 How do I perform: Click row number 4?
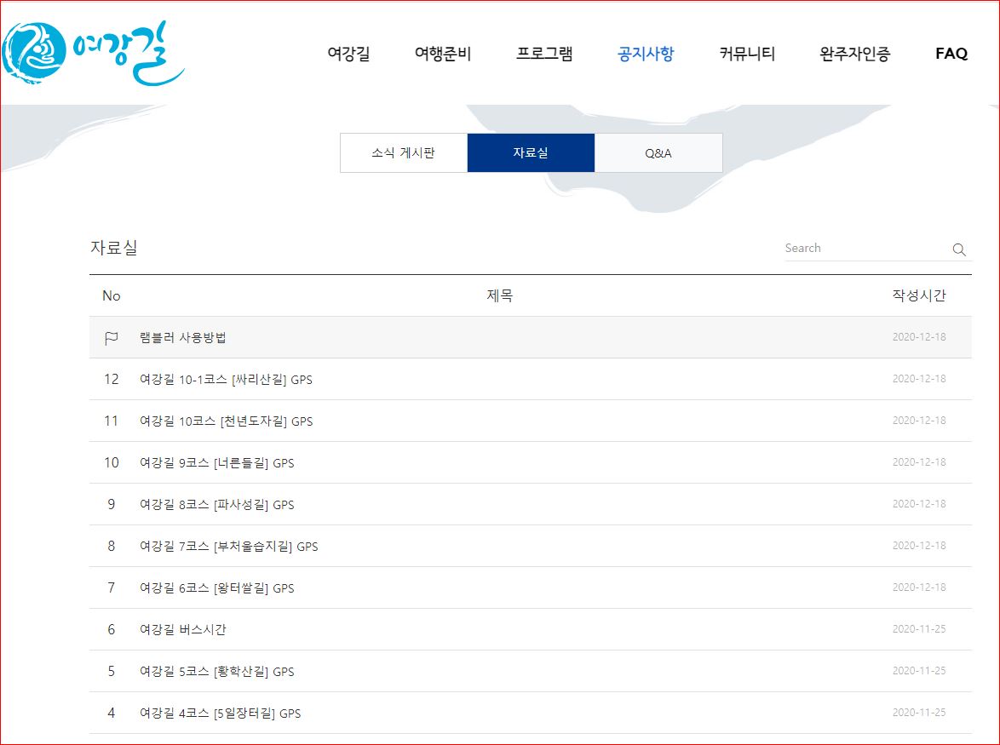(112, 713)
